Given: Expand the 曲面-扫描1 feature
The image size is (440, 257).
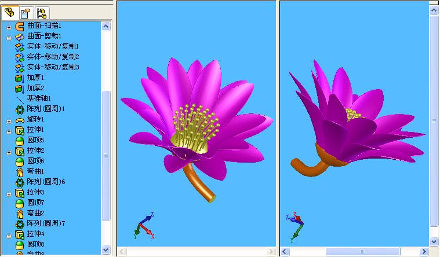Looking at the screenshot, I should point(9,27).
